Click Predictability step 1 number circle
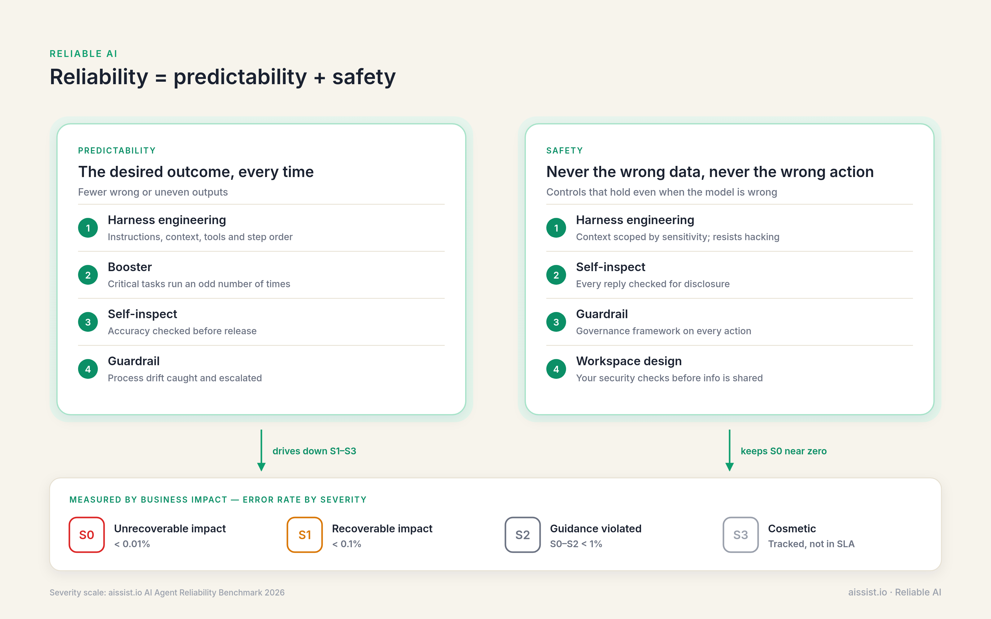The height and width of the screenshot is (619, 991). tap(88, 228)
